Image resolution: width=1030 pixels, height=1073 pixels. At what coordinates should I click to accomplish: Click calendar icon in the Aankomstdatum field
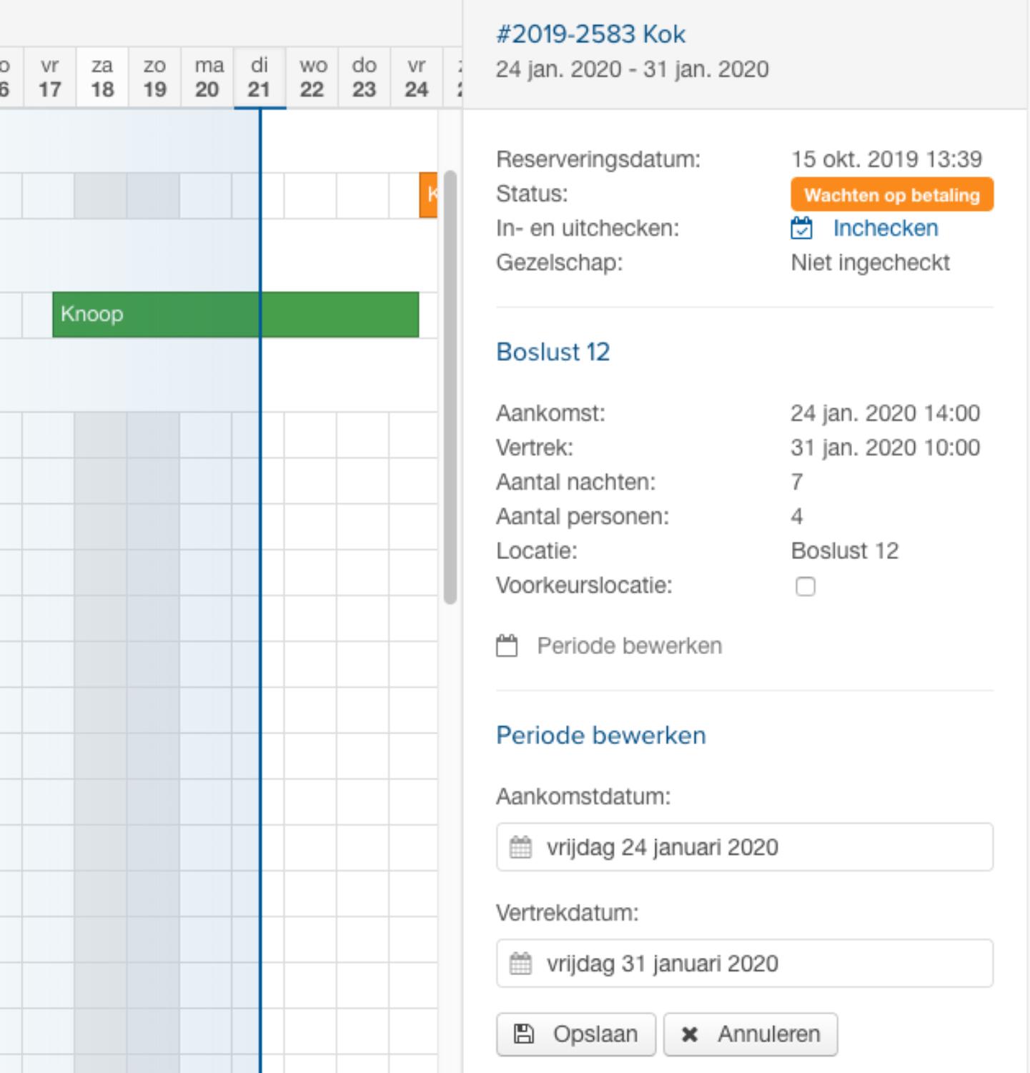pyautogui.click(x=520, y=847)
